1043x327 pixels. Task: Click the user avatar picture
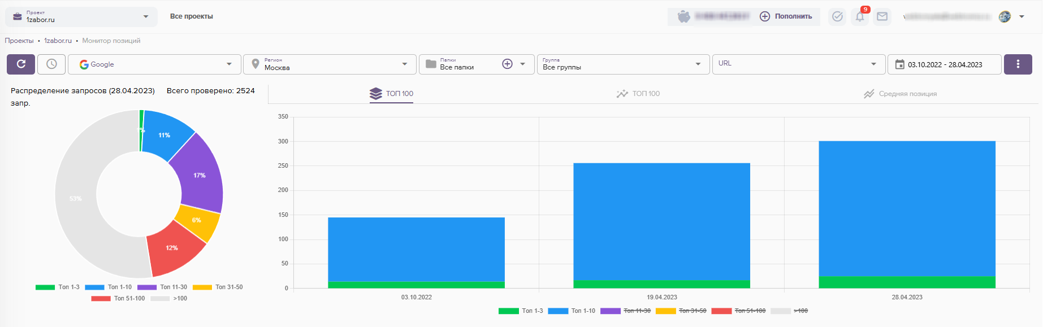pos(1005,16)
